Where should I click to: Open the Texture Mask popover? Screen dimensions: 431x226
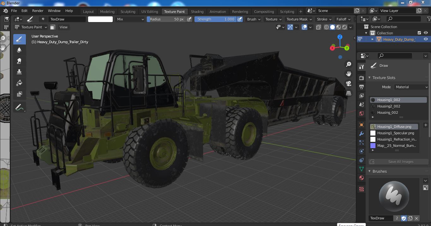(x=299, y=19)
